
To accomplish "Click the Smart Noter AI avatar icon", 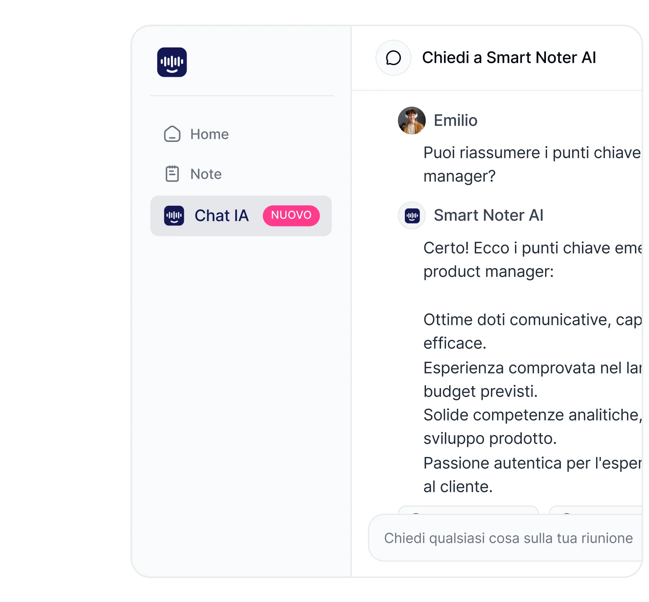I will tap(412, 216).
